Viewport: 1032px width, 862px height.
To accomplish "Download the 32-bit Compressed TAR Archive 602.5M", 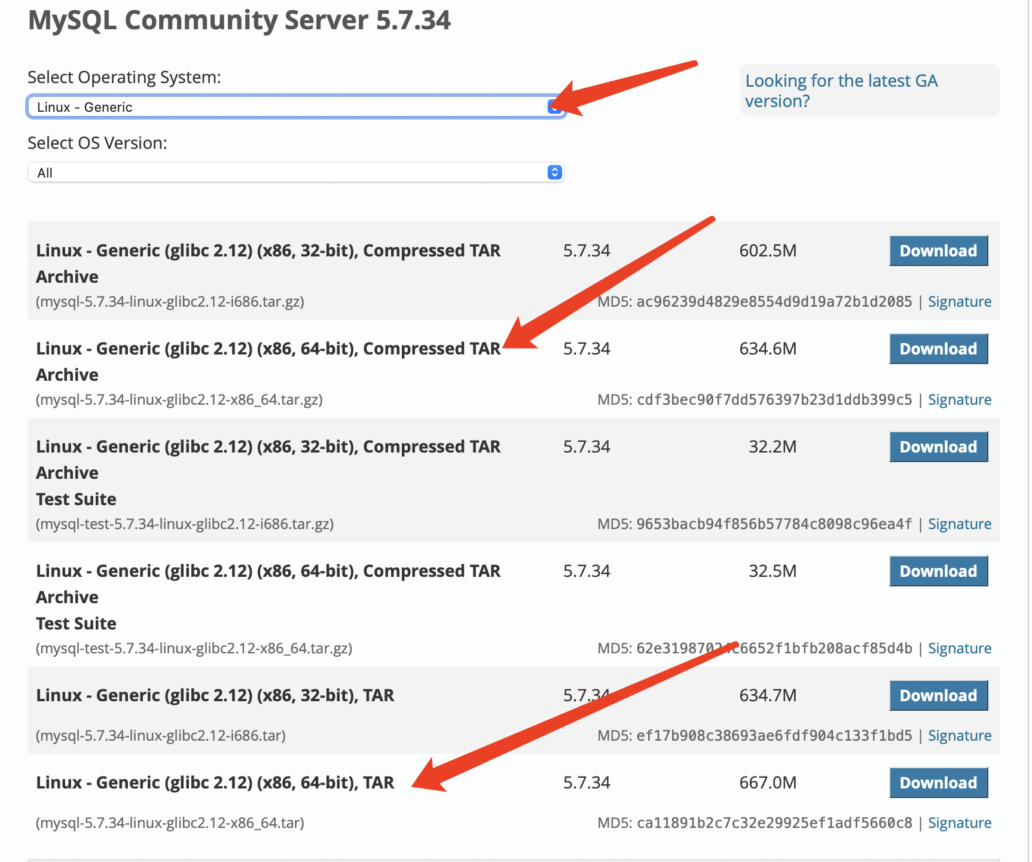I will (x=939, y=251).
